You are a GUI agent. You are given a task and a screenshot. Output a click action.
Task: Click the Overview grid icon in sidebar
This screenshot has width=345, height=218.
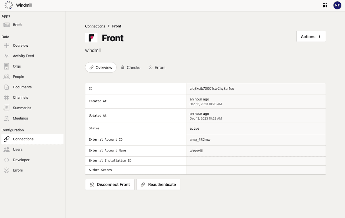(7, 45)
